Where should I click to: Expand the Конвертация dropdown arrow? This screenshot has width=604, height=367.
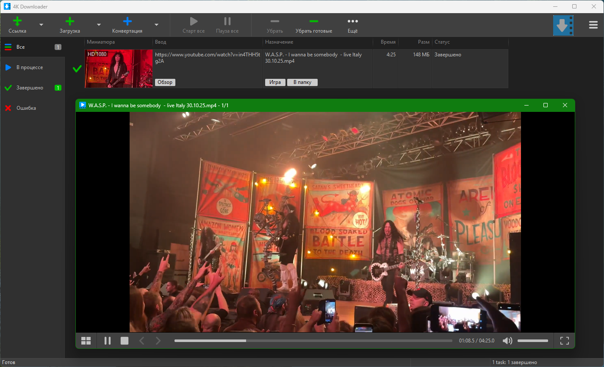pyautogui.click(x=156, y=25)
